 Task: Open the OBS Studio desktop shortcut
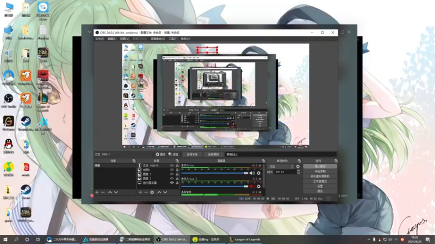pos(9,100)
